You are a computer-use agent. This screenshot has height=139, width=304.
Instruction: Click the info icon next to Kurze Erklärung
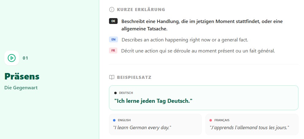pos(112,10)
